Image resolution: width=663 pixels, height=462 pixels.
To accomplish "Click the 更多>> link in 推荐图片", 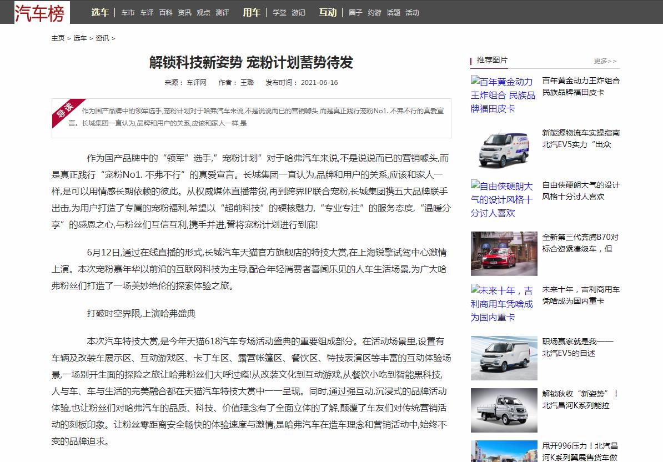I will (605, 61).
